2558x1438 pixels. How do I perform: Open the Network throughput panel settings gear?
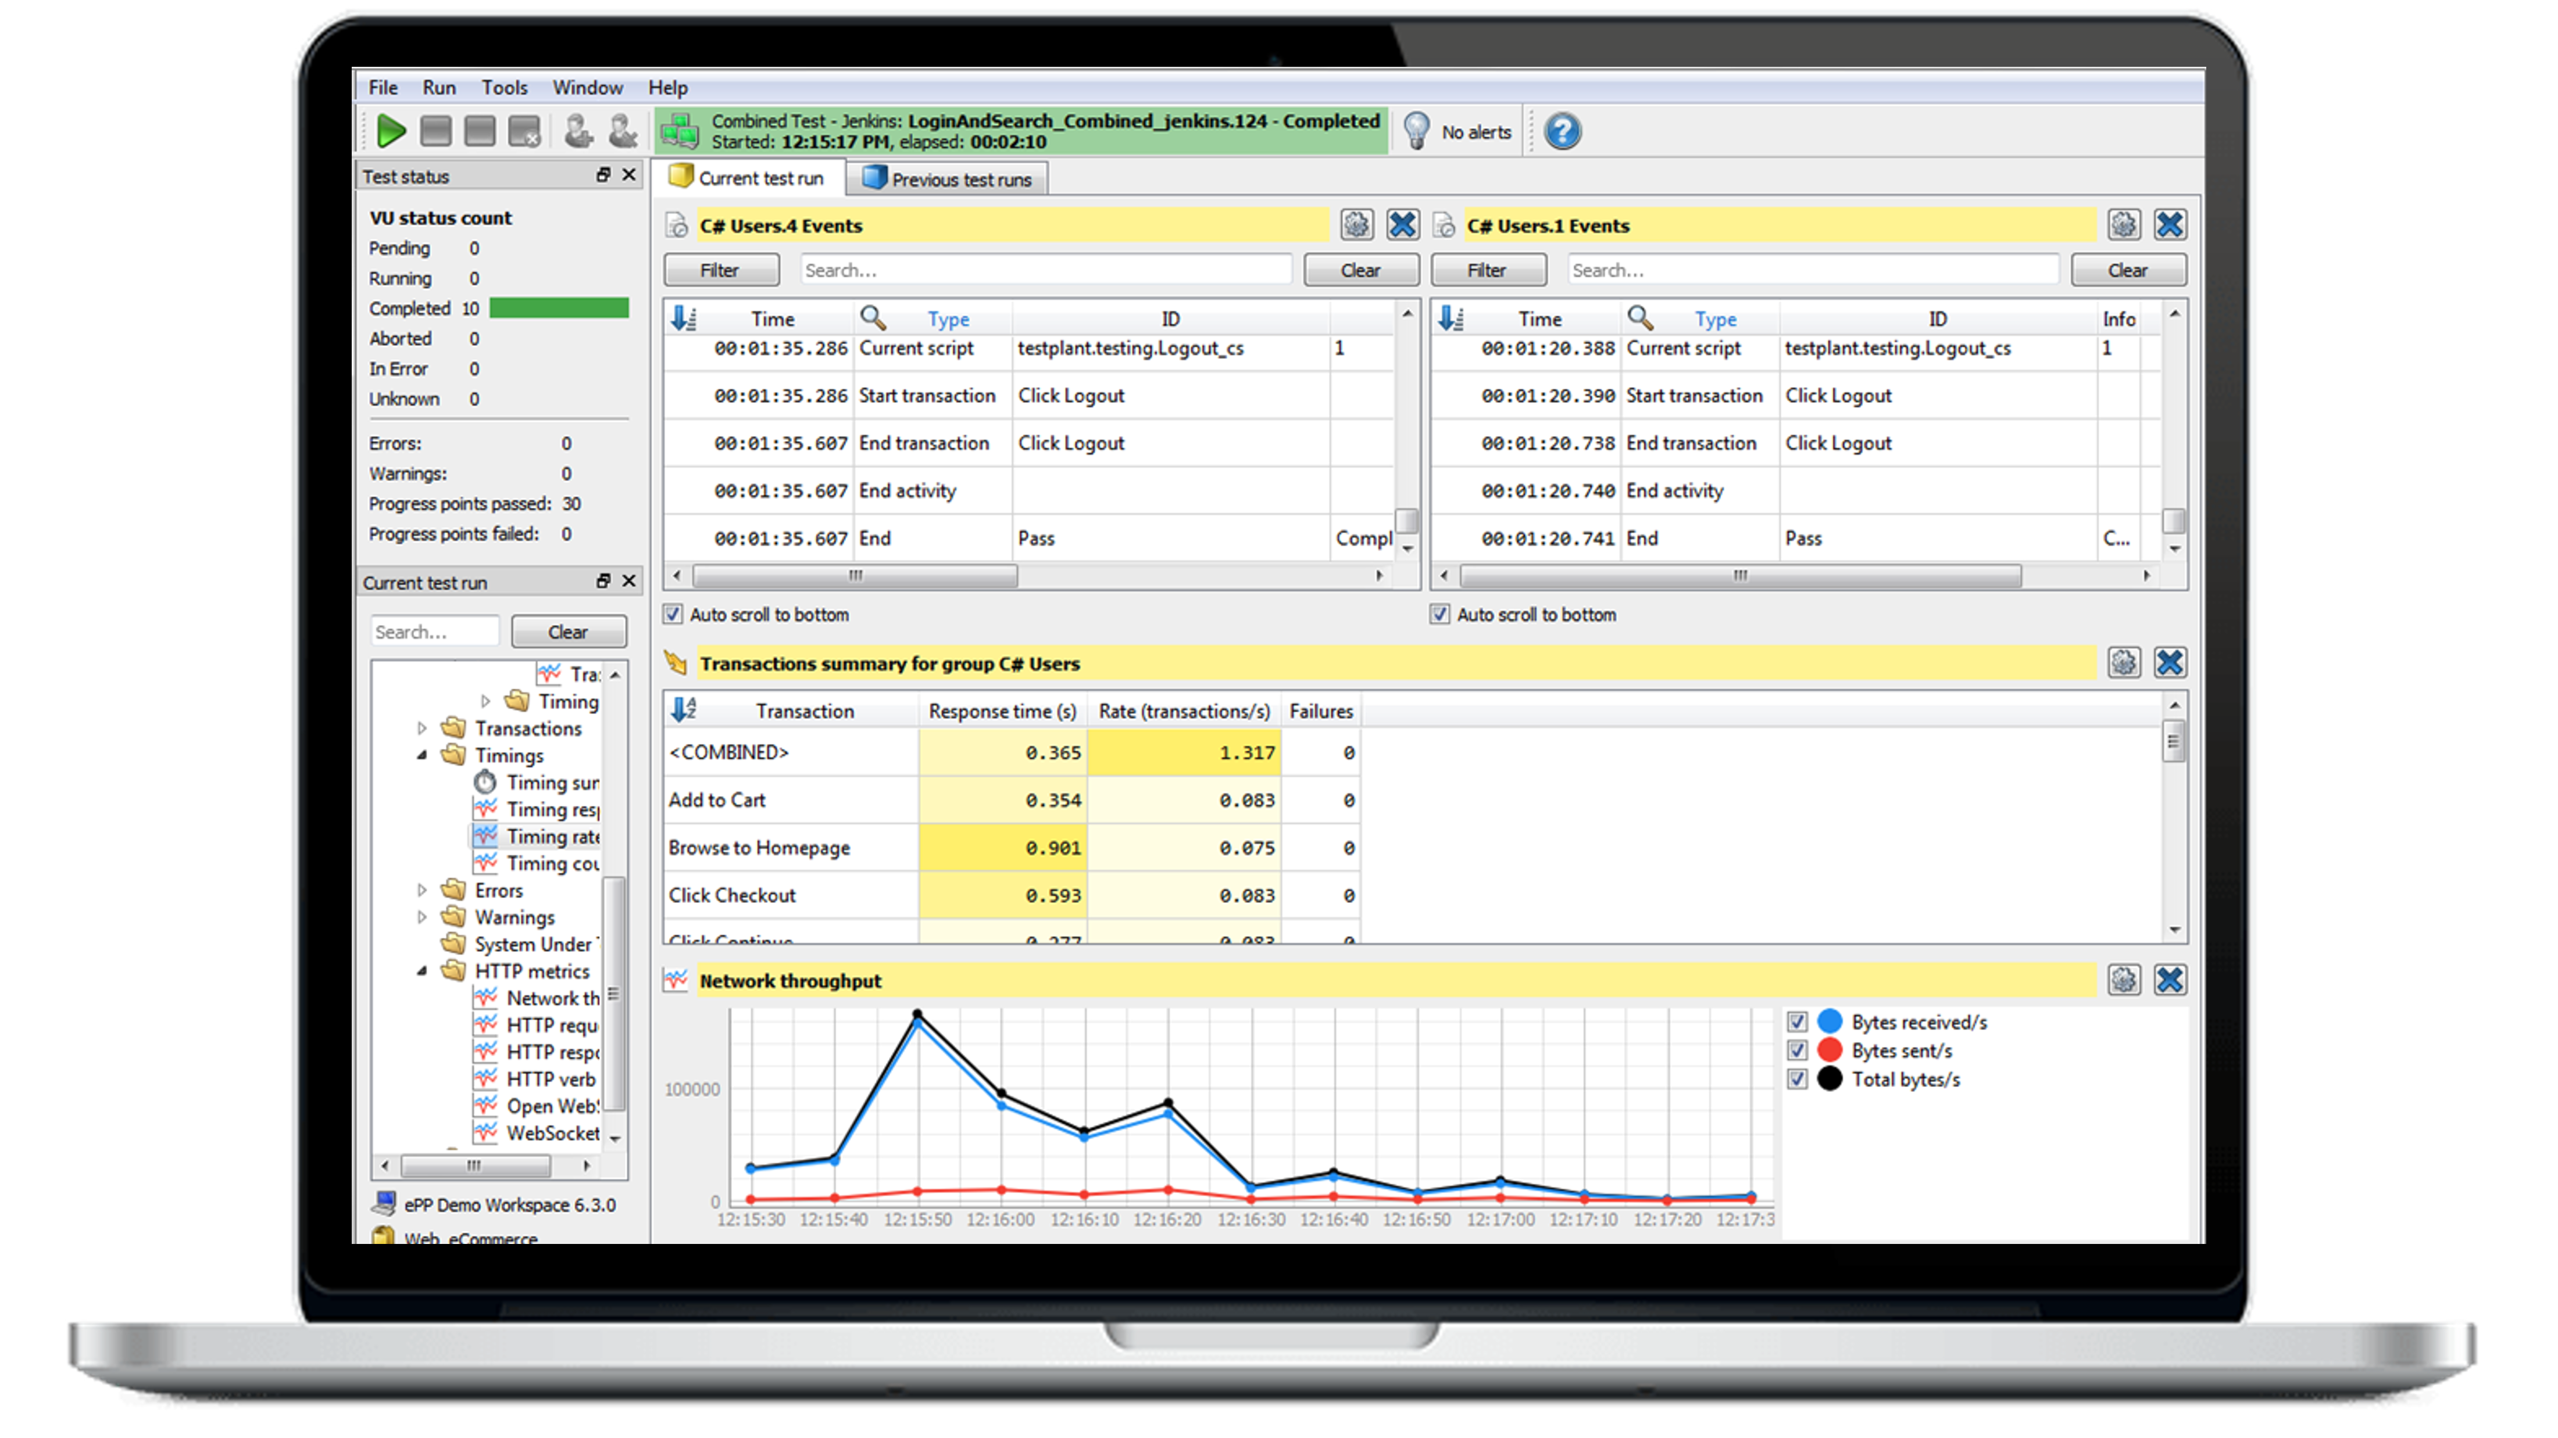pyautogui.click(x=2123, y=981)
